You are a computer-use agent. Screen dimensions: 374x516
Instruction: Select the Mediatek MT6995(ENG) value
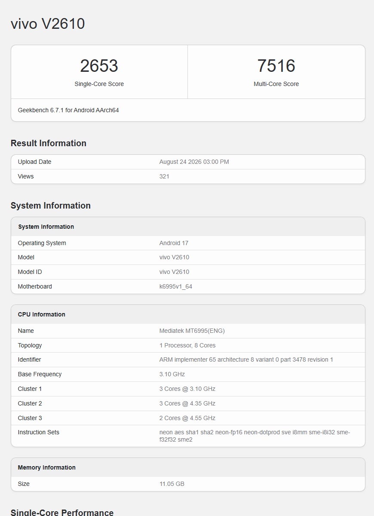coord(192,331)
